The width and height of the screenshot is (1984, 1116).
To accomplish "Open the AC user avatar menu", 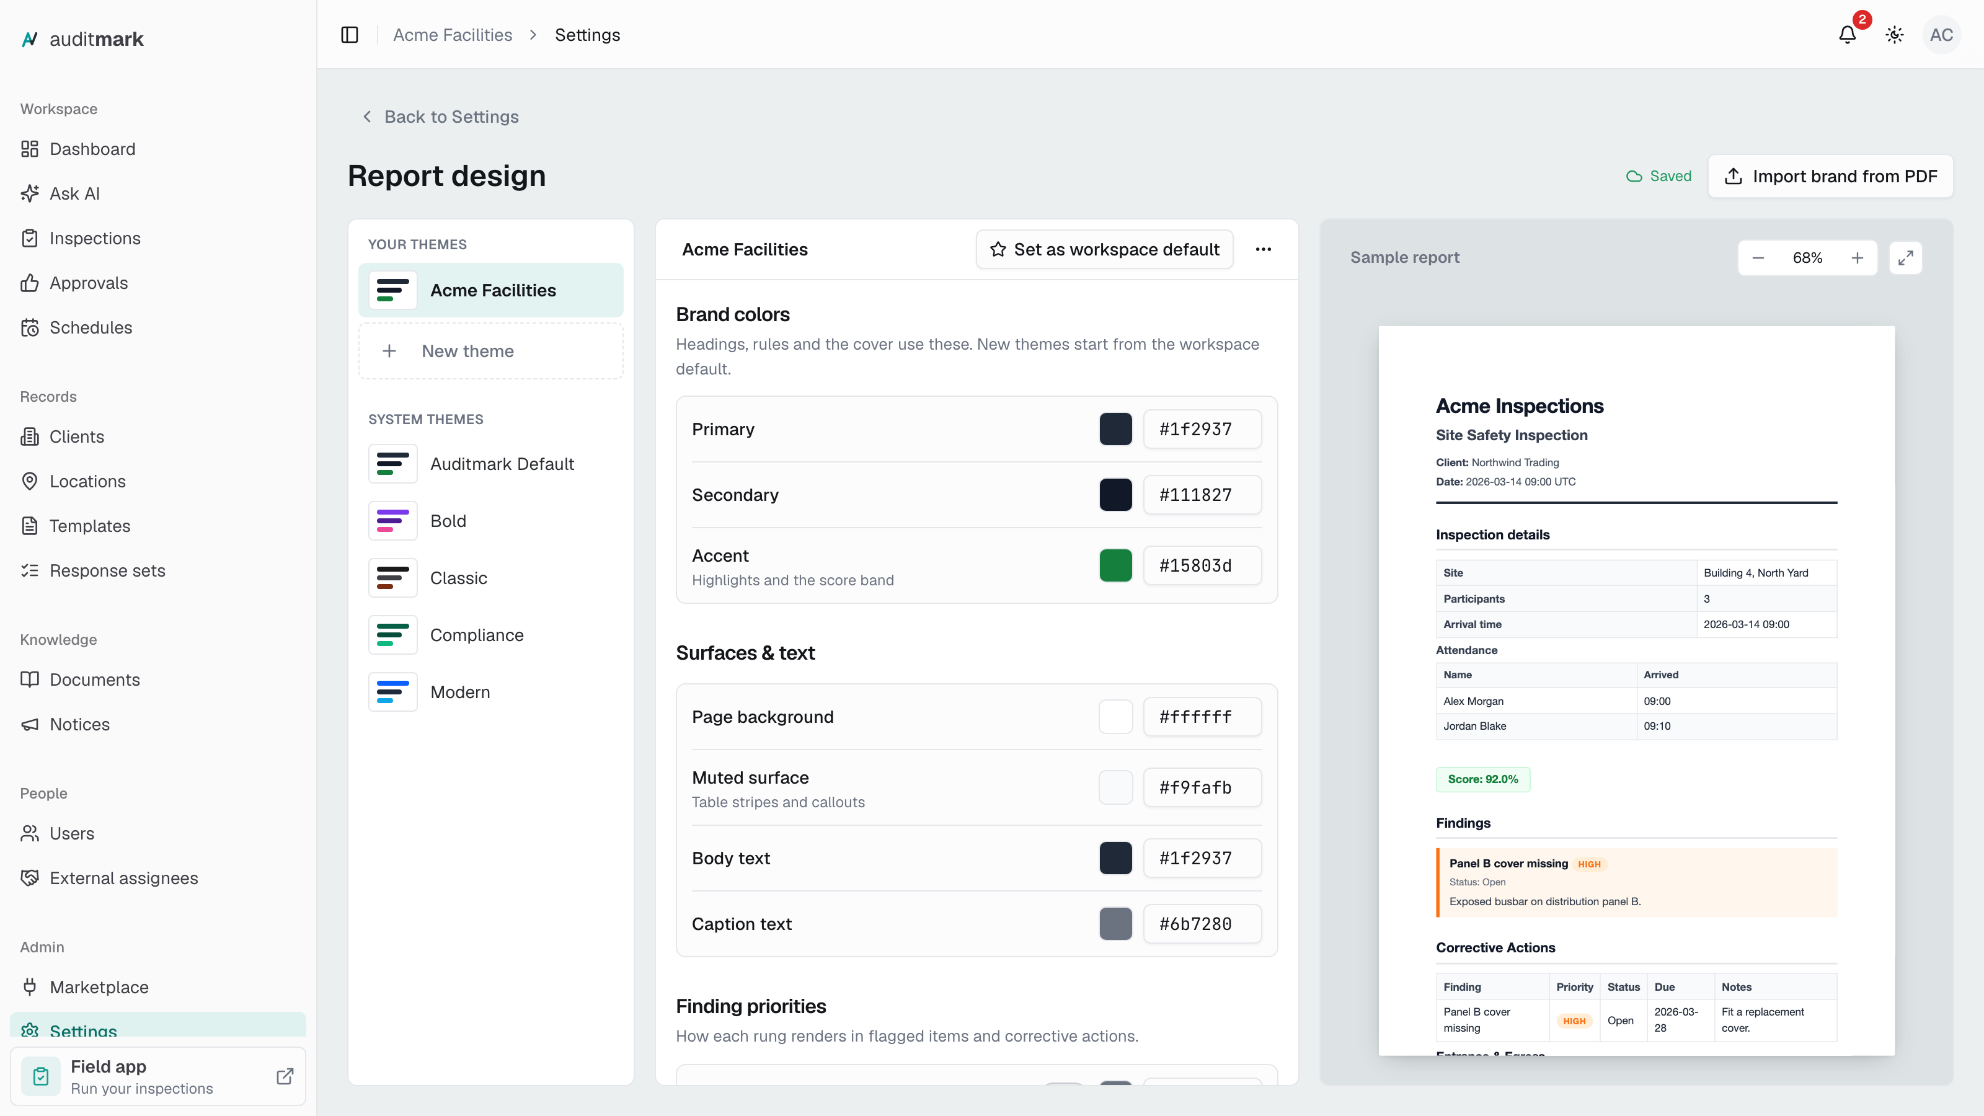I will tap(1941, 35).
